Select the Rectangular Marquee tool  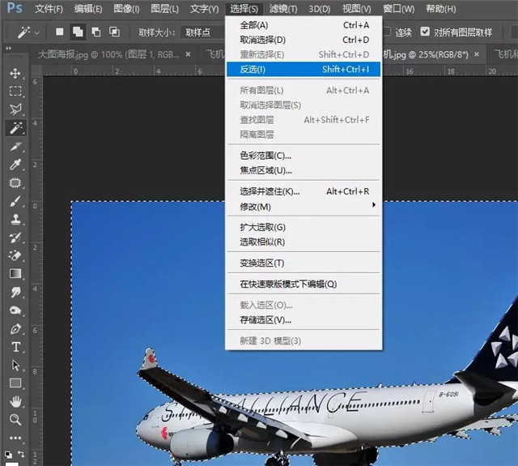[15, 92]
